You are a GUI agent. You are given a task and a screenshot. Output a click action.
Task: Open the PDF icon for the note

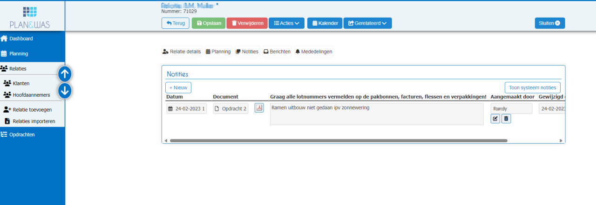259,108
